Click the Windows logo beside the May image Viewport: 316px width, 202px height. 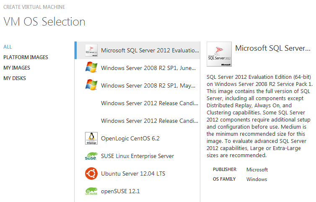click(91, 85)
